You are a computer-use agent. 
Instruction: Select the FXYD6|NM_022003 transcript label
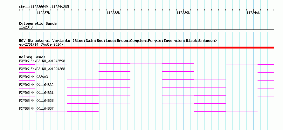click(x=33, y=77)
